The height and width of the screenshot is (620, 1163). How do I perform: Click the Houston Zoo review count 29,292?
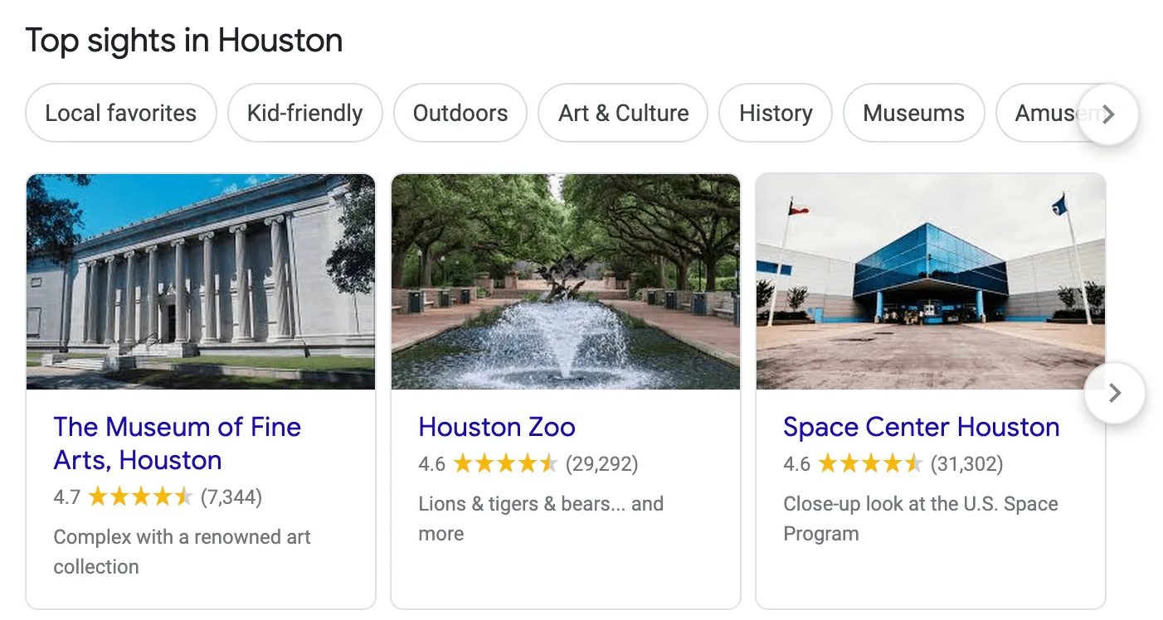(601, 464)
